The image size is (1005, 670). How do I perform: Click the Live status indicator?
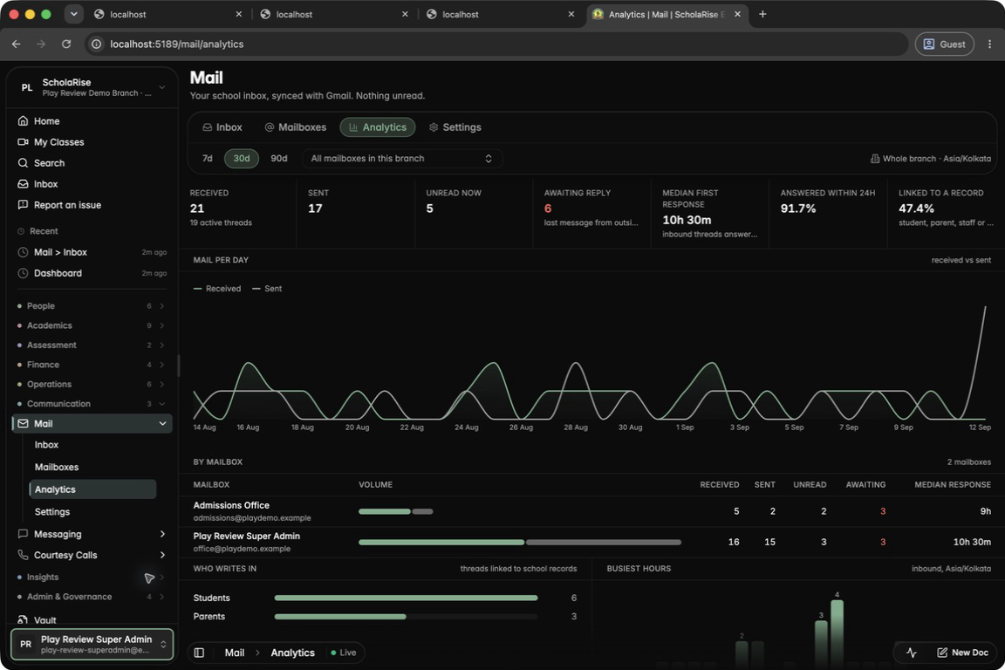pos(344,653)
